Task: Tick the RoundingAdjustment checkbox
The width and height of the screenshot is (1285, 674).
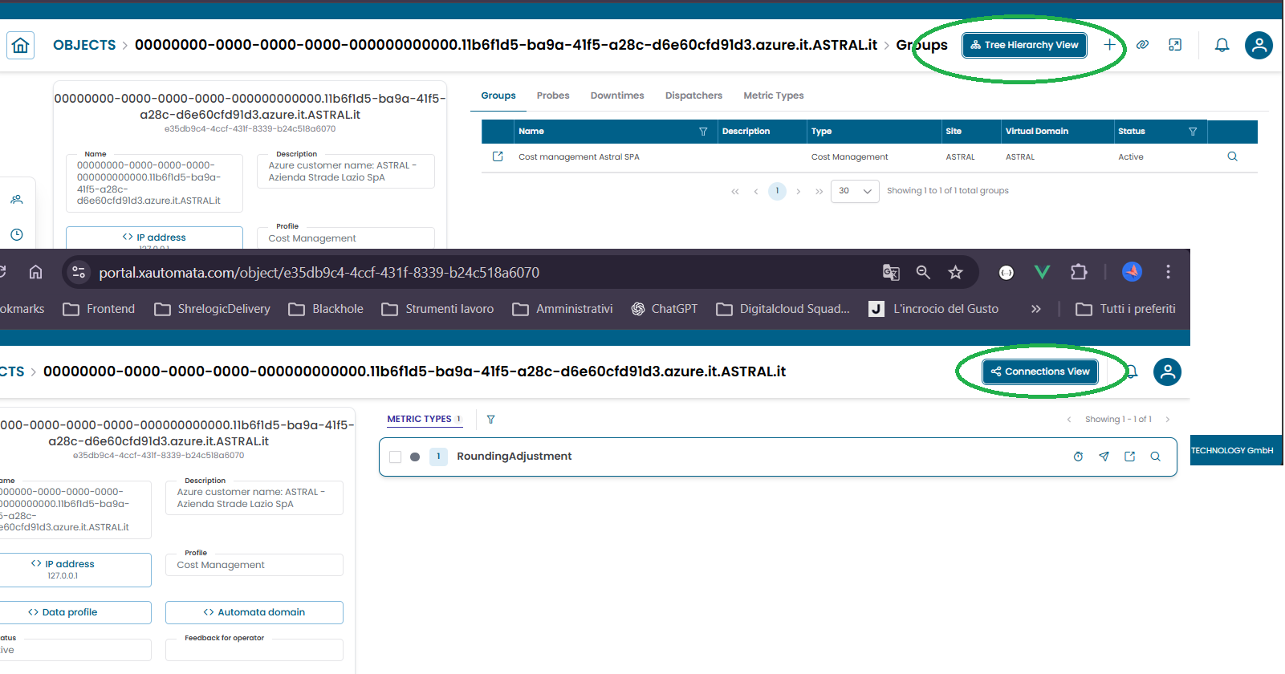Action: [x=395, y=457]
